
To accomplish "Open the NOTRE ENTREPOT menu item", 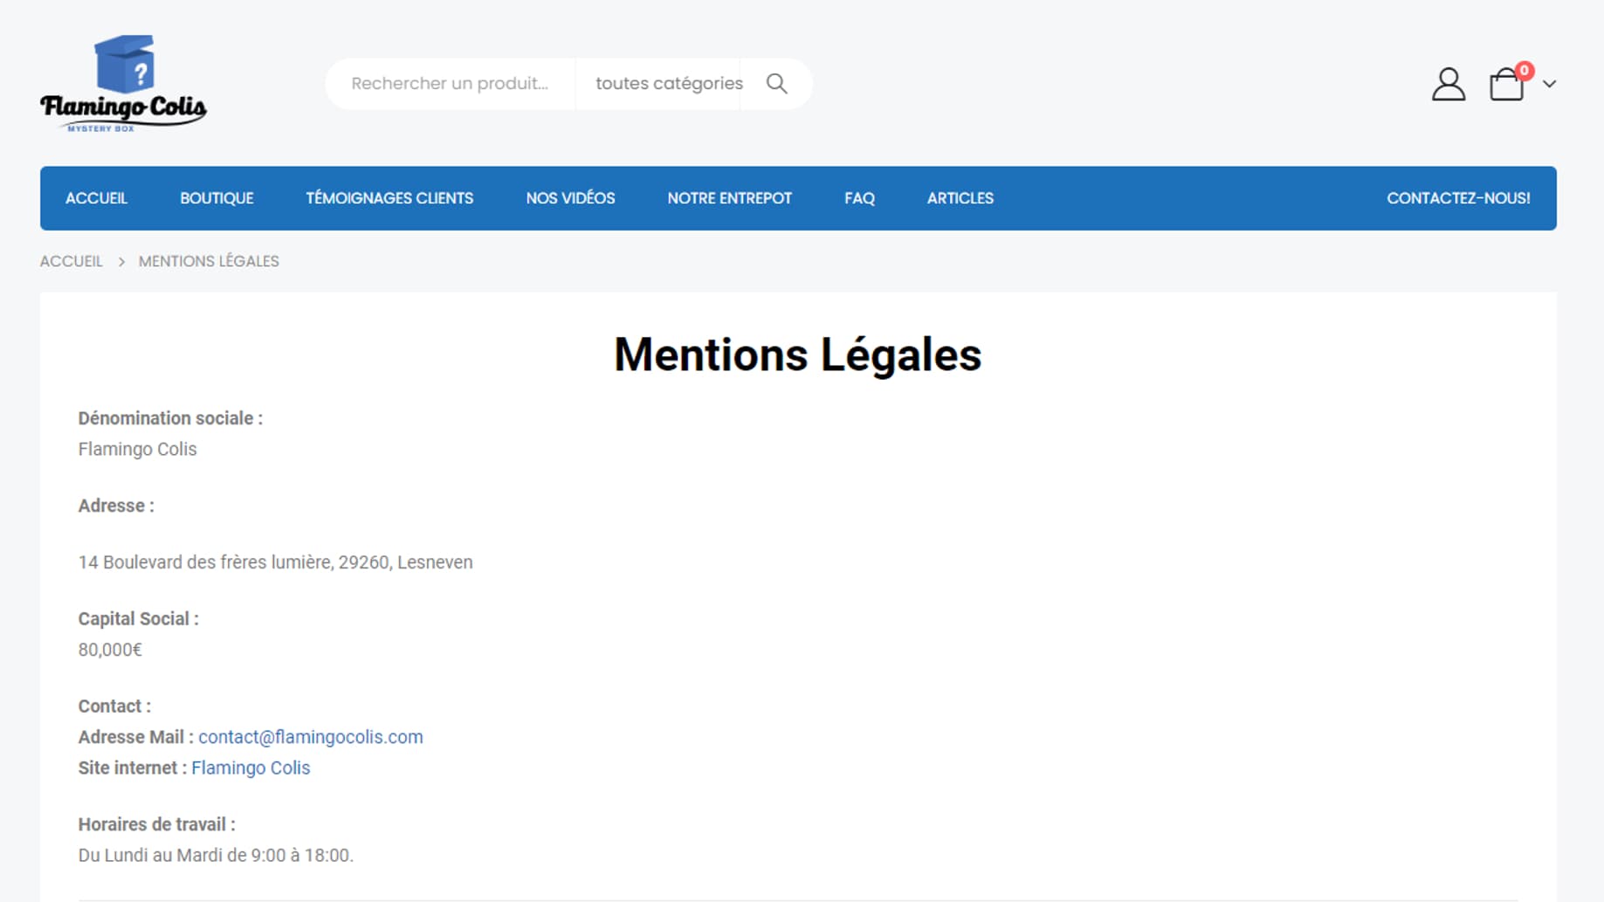I will point(730,198).
